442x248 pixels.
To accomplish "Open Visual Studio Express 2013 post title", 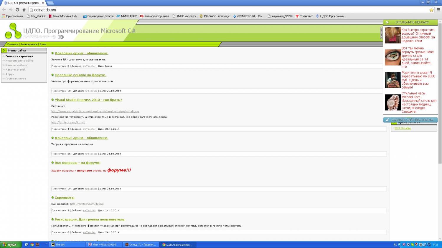I will click(x=88, y=100).
